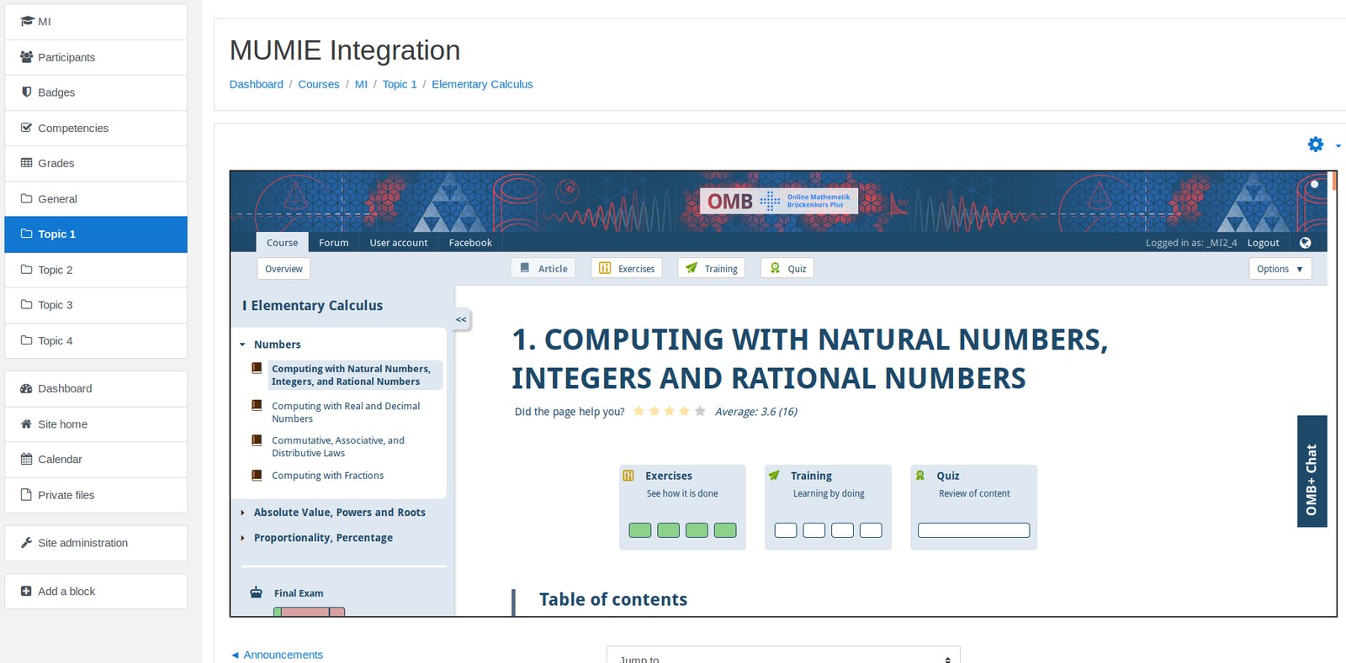
Task: Open the Facebook tab
Action: click(x=470, y=243)
